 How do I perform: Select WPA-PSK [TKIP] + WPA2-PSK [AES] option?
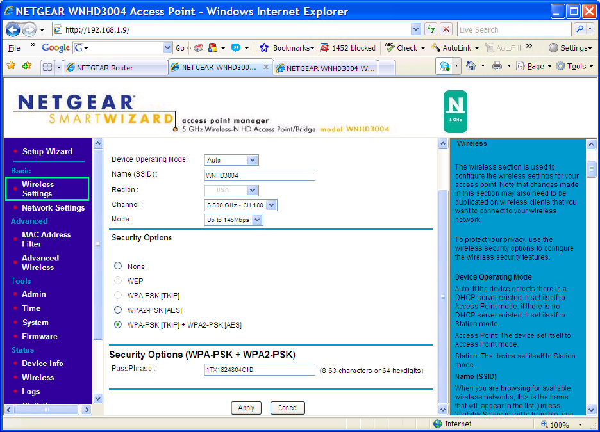point(118,324)
